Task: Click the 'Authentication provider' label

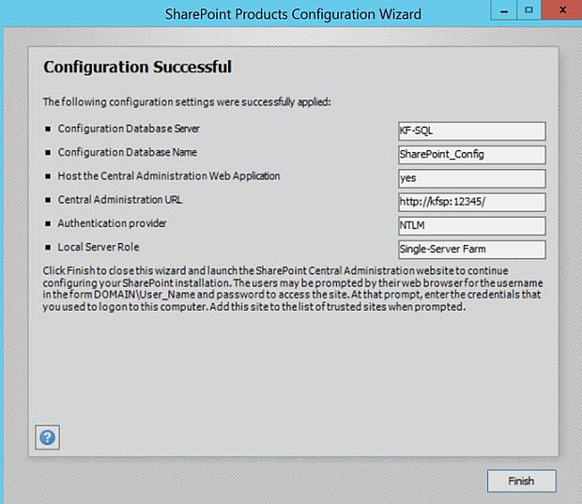Action: [x=112, y=223]
